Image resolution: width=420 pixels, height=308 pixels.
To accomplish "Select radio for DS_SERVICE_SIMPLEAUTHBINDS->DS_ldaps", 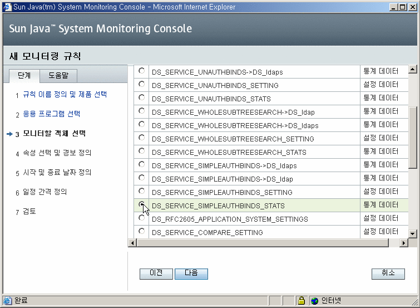I will pyautogui.click(x=141, y=164).
